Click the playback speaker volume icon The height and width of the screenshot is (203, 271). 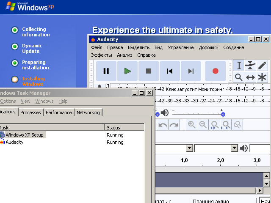coord(165,113)
